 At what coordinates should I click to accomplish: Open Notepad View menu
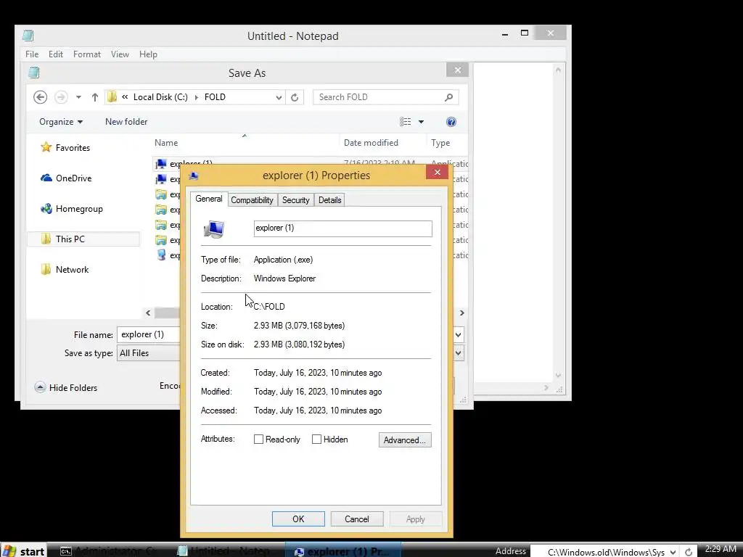[120, 54]
